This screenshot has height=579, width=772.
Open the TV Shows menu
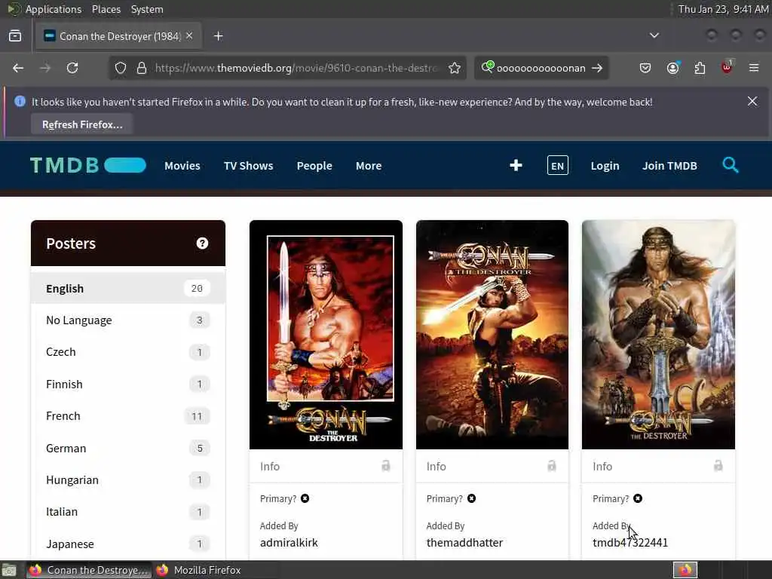[248, 166]
